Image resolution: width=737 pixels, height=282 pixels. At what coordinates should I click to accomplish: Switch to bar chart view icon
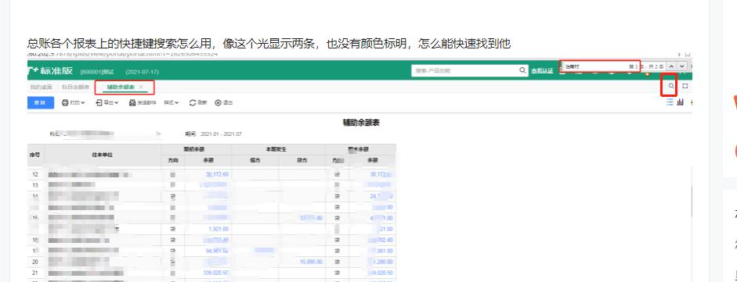tap(680, 102)
